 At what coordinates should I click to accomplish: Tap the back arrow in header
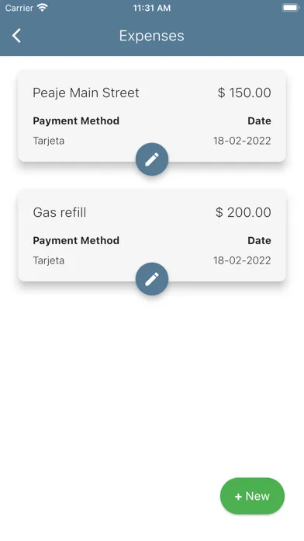[16, 36]
